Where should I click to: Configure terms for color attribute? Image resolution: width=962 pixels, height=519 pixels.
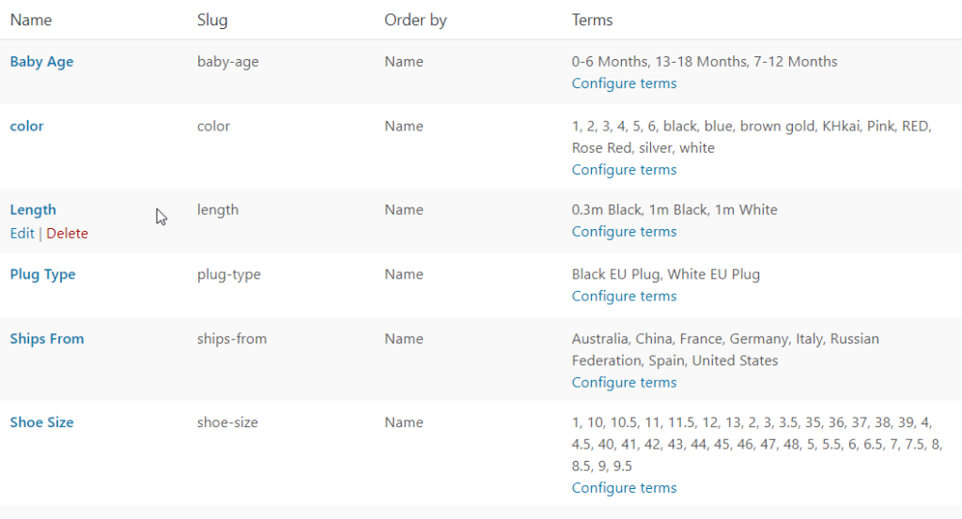pos(624,170)
